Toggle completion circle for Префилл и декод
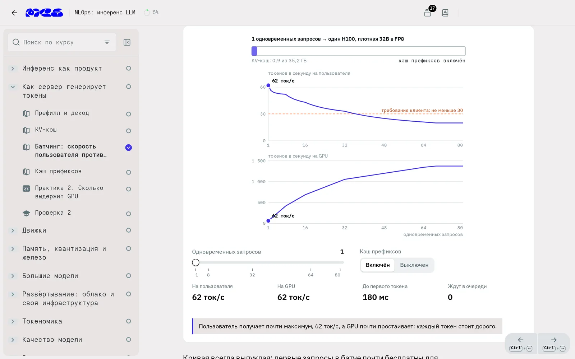Image resolution: width=575 pixels, height=359 pixels. (x=128, y=114)
